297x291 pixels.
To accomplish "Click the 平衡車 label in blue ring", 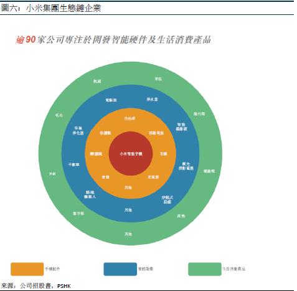I will (x=73, y=165).
